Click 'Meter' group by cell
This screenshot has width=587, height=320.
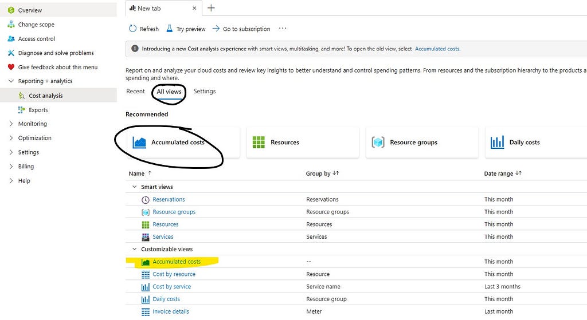(314, 311)
